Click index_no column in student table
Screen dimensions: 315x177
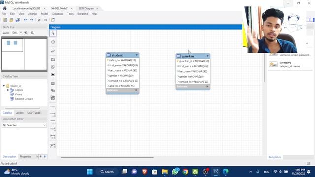(123, 60)
